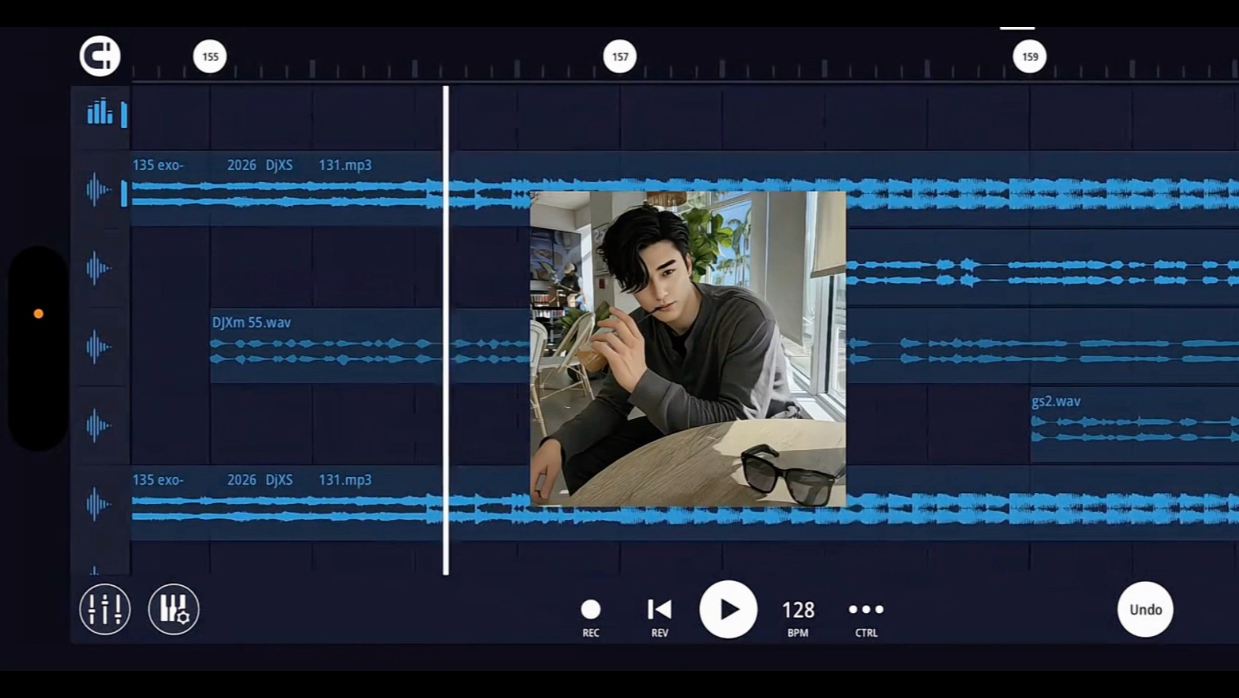Select the waveform icon of the DJXm 55.wav track
Viewport: 1239px width, 698px height.
pos(99,347)
